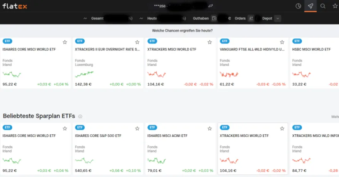Open the pie chart portfolio overview icon

click(298, 6)
